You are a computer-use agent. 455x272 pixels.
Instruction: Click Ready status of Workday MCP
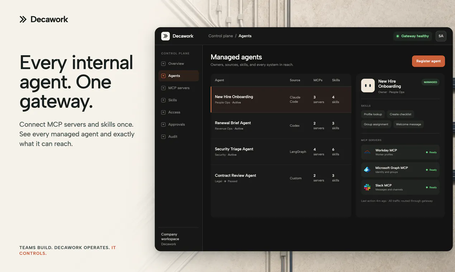(x=431, y=152)
